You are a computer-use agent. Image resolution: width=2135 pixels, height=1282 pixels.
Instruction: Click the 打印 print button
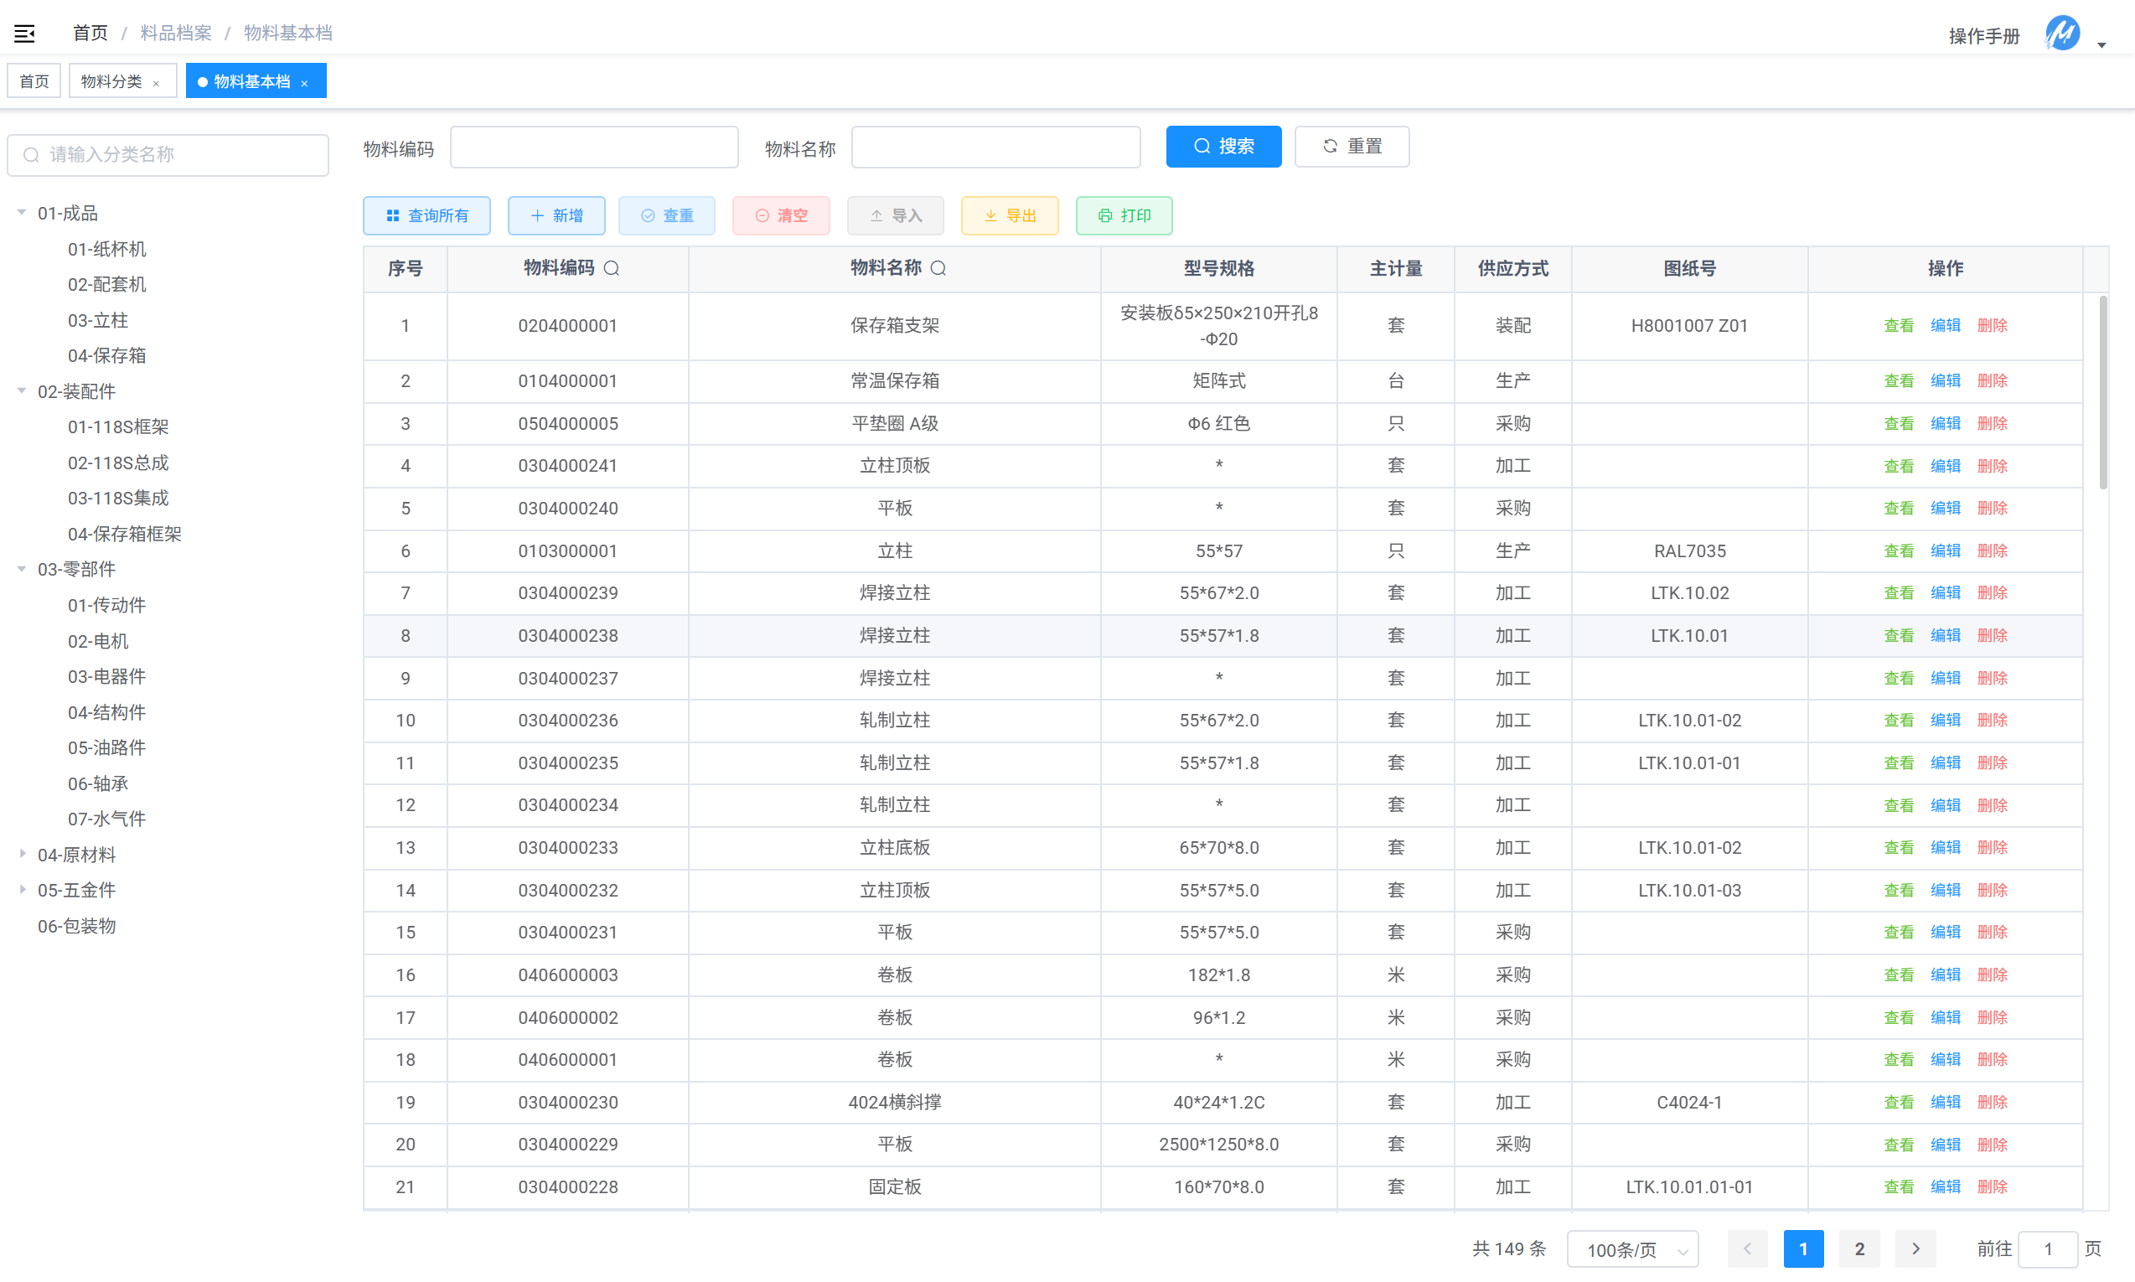click(x=1124, y=216)
